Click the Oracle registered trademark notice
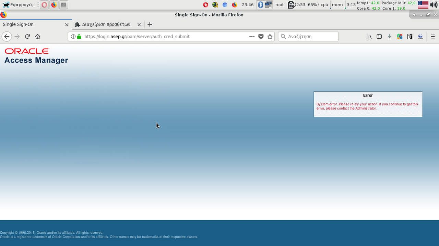This screenshot has width=439, height=246. [99, 237]
